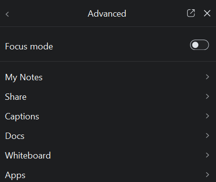
Task: Open the Captions settings entry
Action: [x=108, y=116]
